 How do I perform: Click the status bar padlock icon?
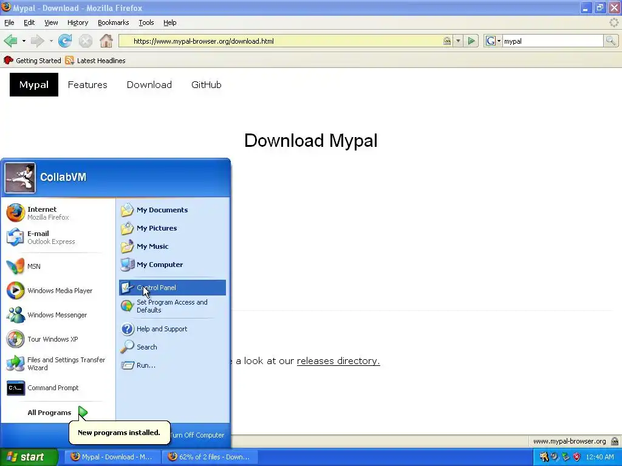pos(615,441)
